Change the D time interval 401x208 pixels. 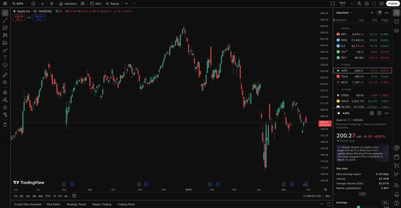point(42,4)
